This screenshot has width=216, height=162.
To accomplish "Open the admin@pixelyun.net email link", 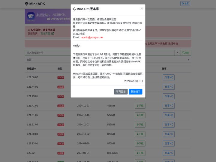I will tap(92, 37).
